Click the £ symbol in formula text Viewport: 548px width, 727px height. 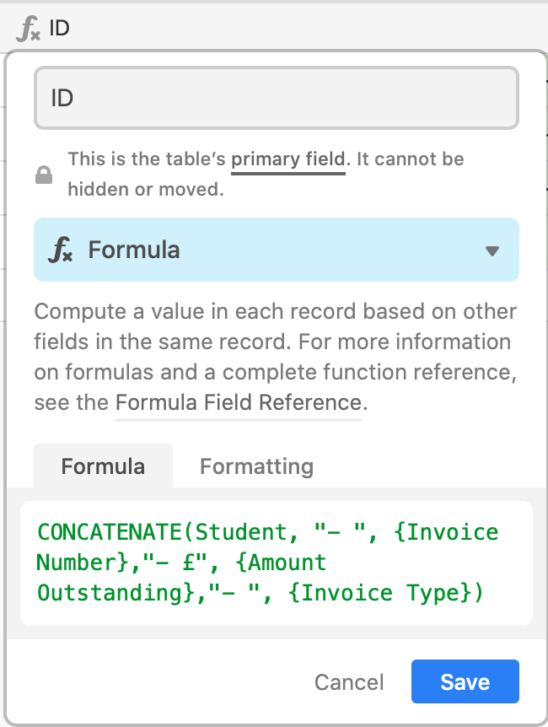(188, 563)
